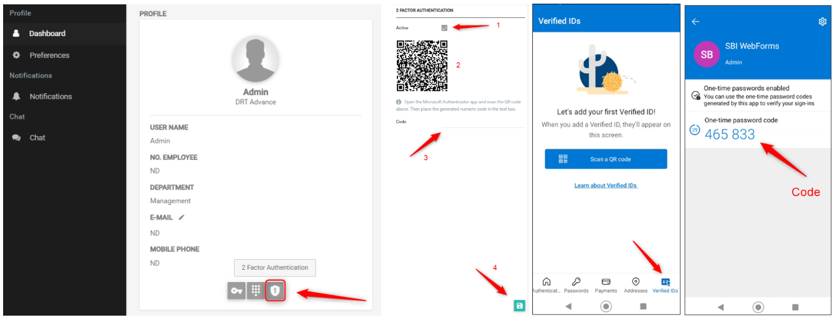The width and height of the screenshot is (836, 320).
Task: Open Preferences in the sidebar
Action: (x=49, y=55)
